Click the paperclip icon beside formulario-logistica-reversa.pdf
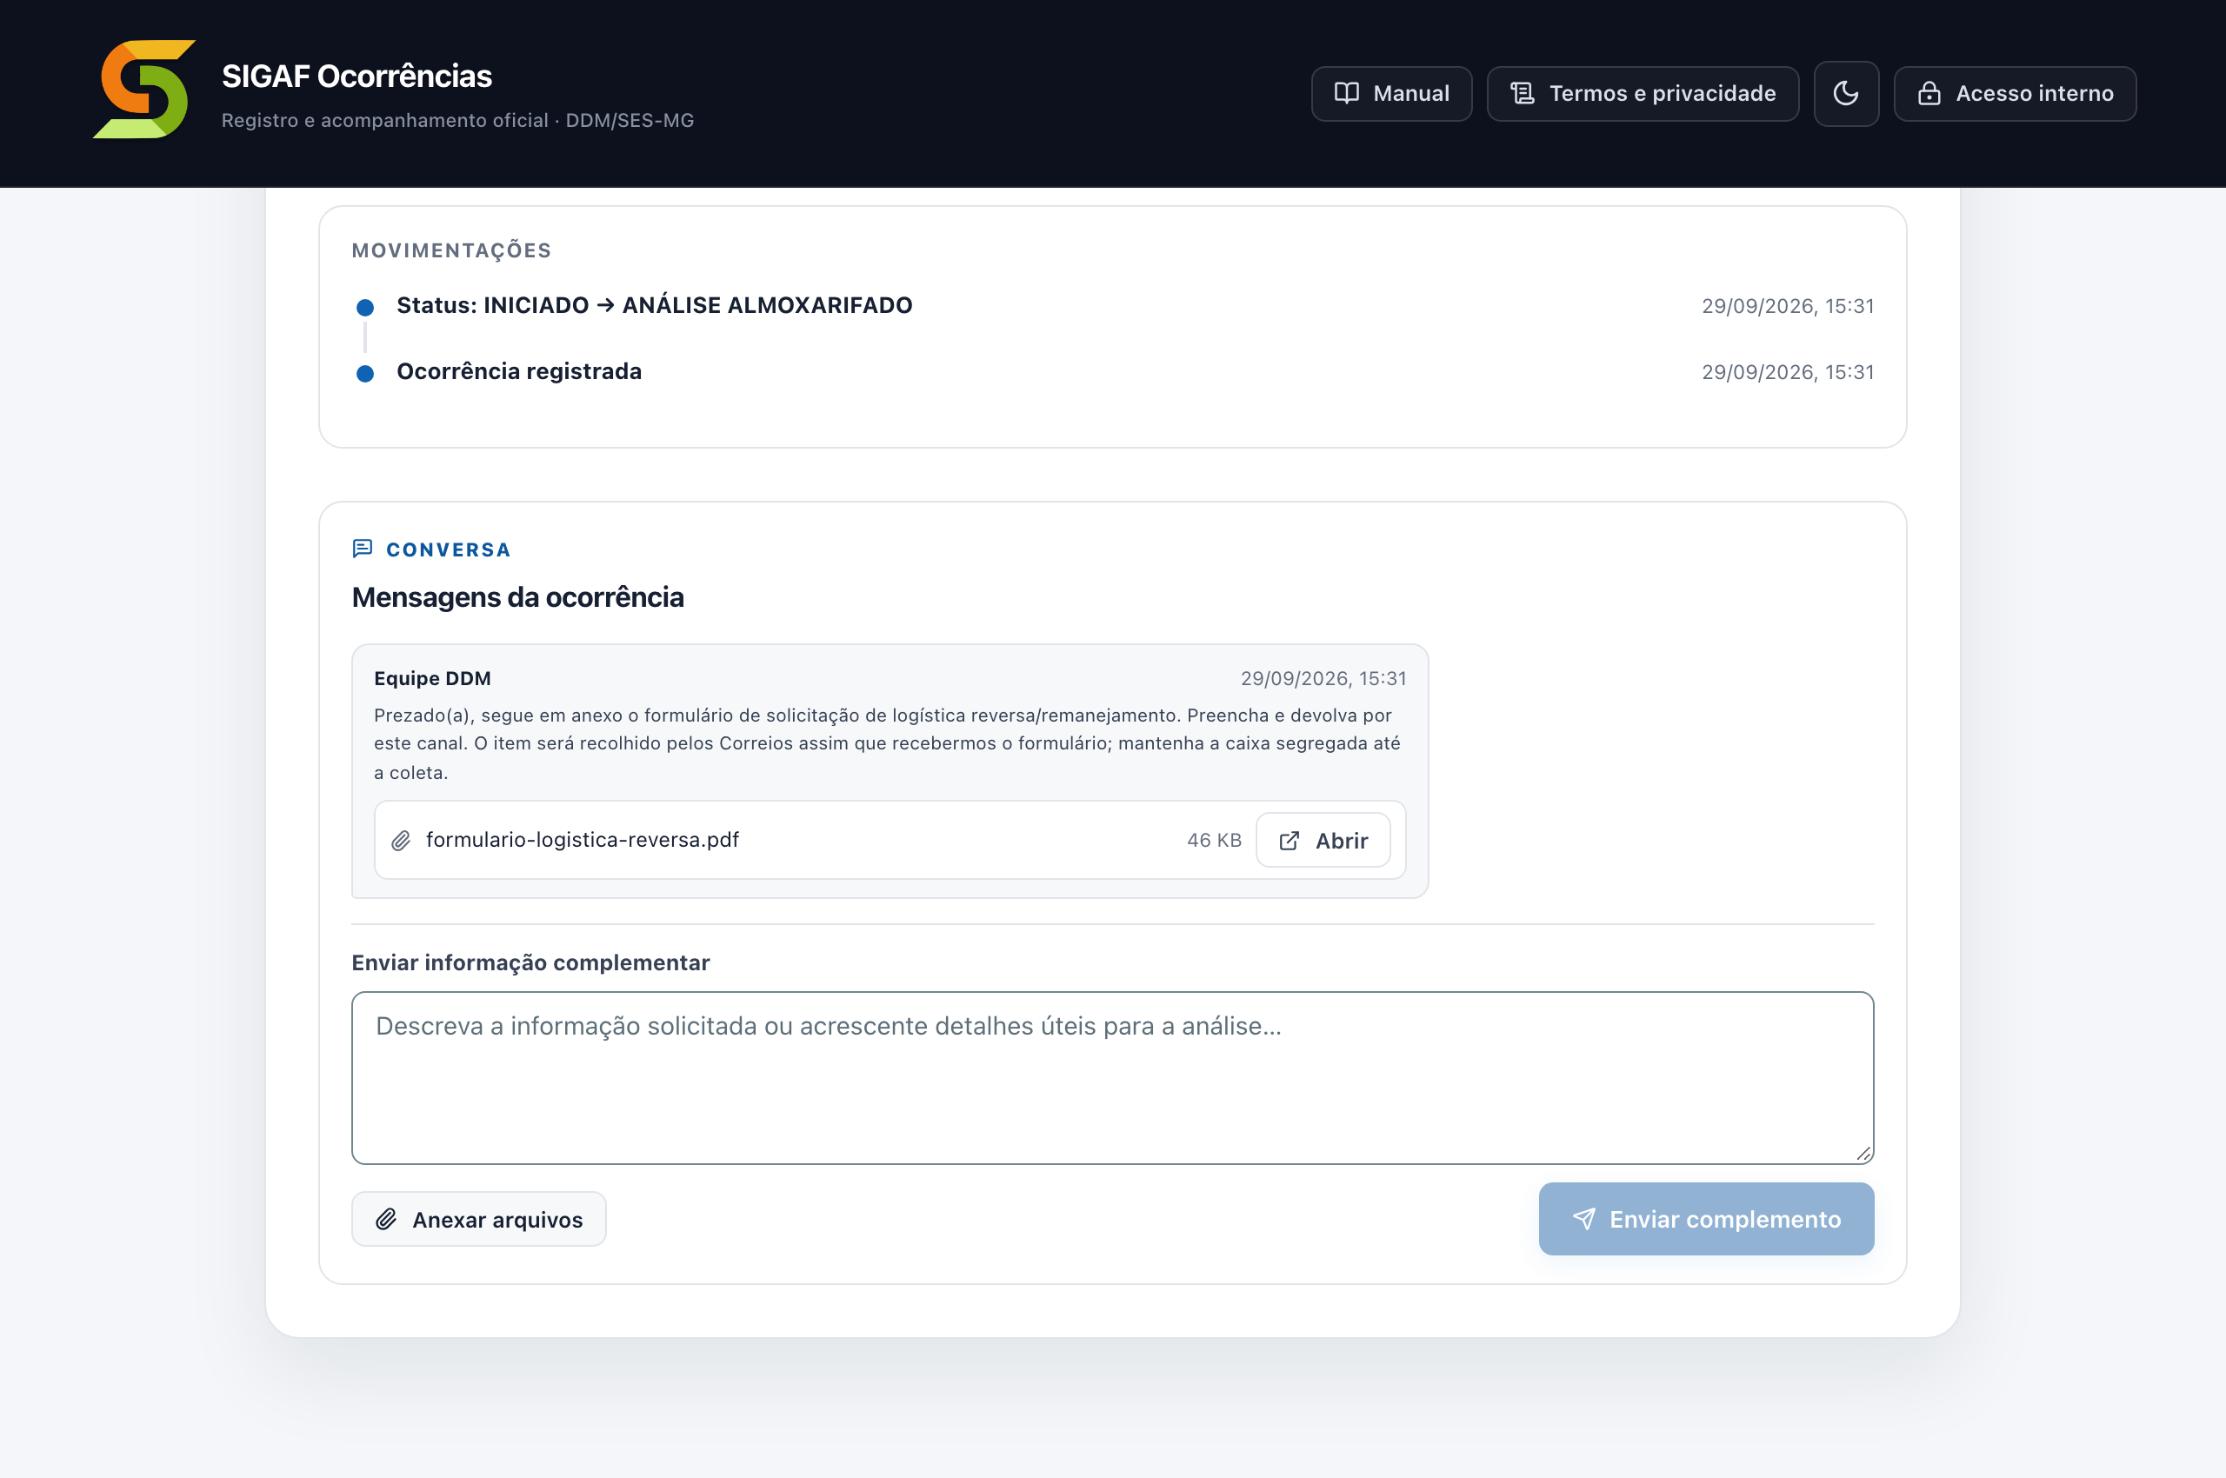Screen dimensions: 2226x1478 click(401, 840)
